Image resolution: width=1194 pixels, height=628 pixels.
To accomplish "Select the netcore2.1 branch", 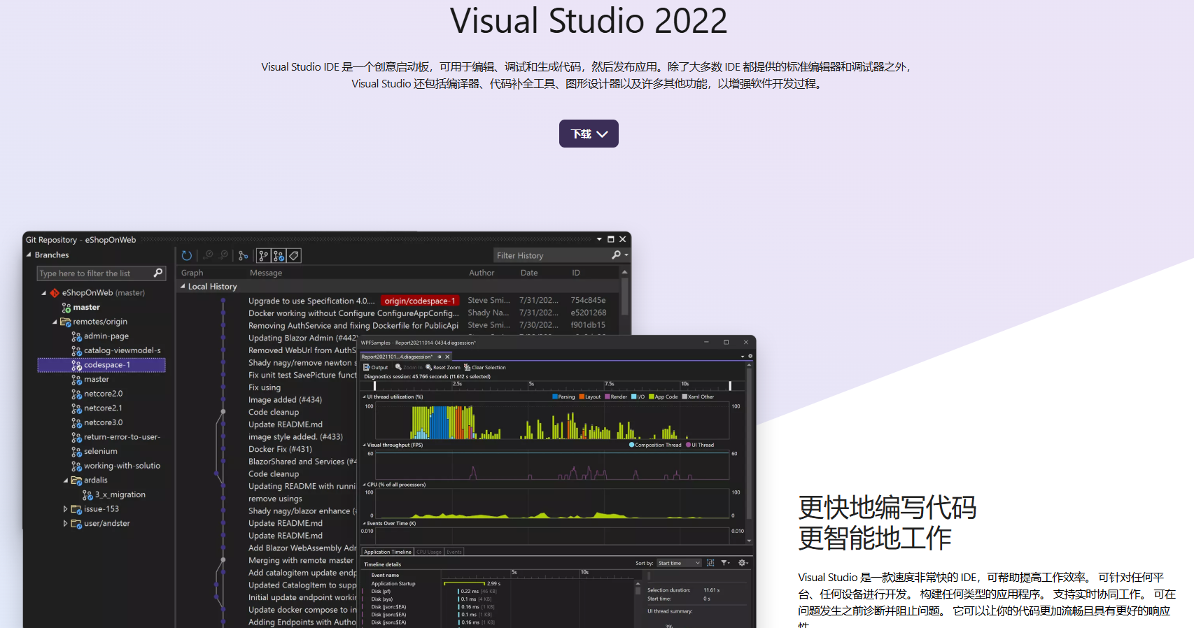I will pyautogui.click(x=101, y=408).
